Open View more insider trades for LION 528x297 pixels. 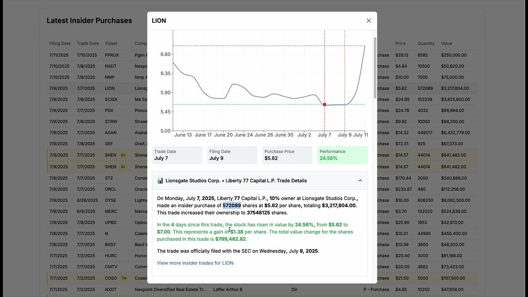[x=195, y=263]
